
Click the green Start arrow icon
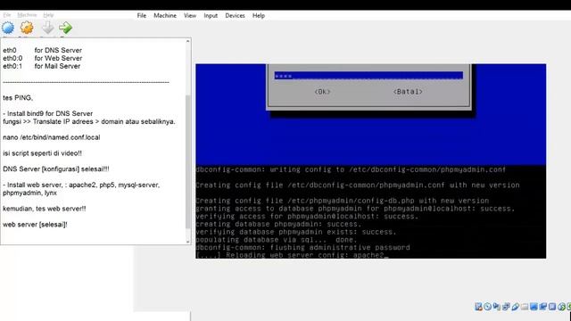65,28
